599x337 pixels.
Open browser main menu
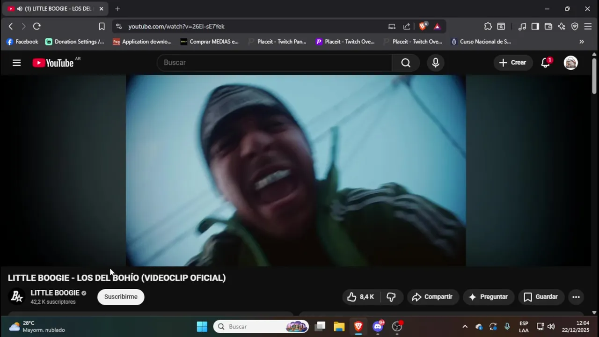click(588, 26)
